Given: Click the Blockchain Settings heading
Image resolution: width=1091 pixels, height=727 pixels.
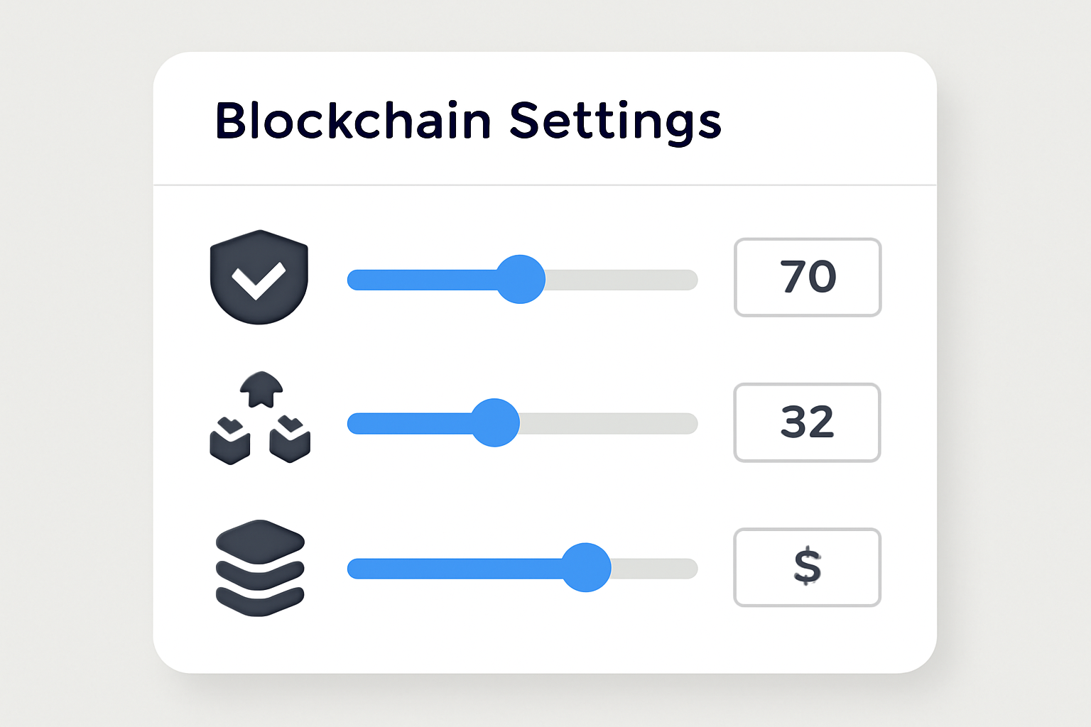Looking at the screenshot, I should coord(468,121).
